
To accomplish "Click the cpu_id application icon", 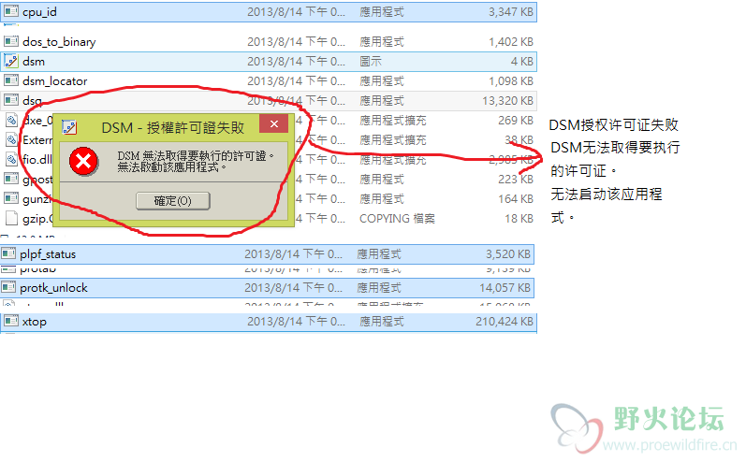I will pos(11,11).
